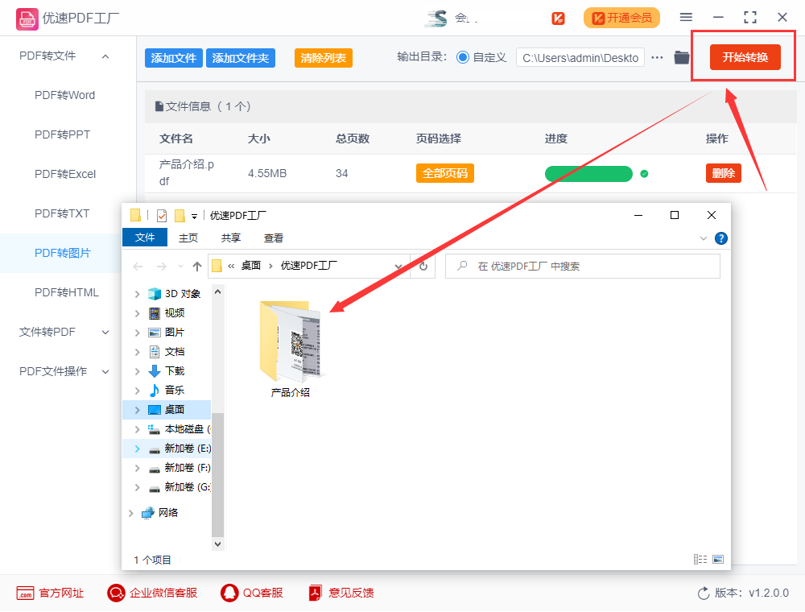Expand the 文件转PDF sidebar section
Image resolution: width=805 pixels, height=612 pixels.
point(105,333)
